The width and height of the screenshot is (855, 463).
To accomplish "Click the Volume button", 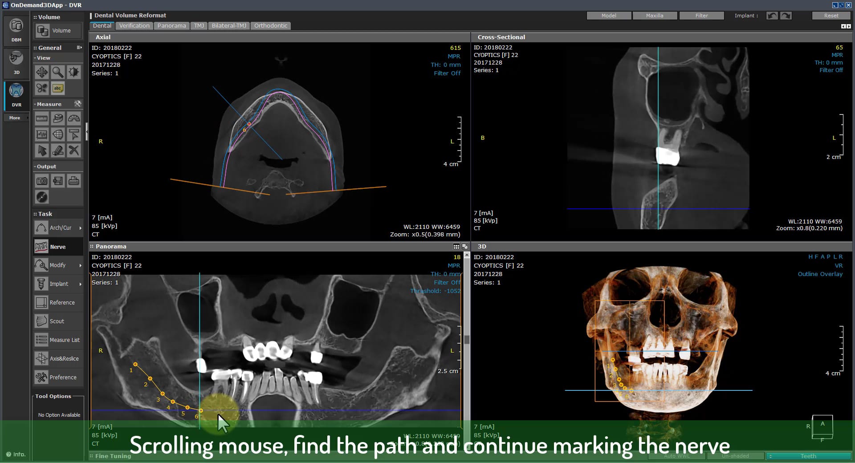I will click(58, 31).
